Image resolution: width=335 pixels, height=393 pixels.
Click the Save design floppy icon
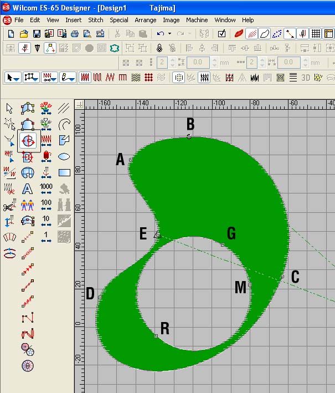pos(36,34)
